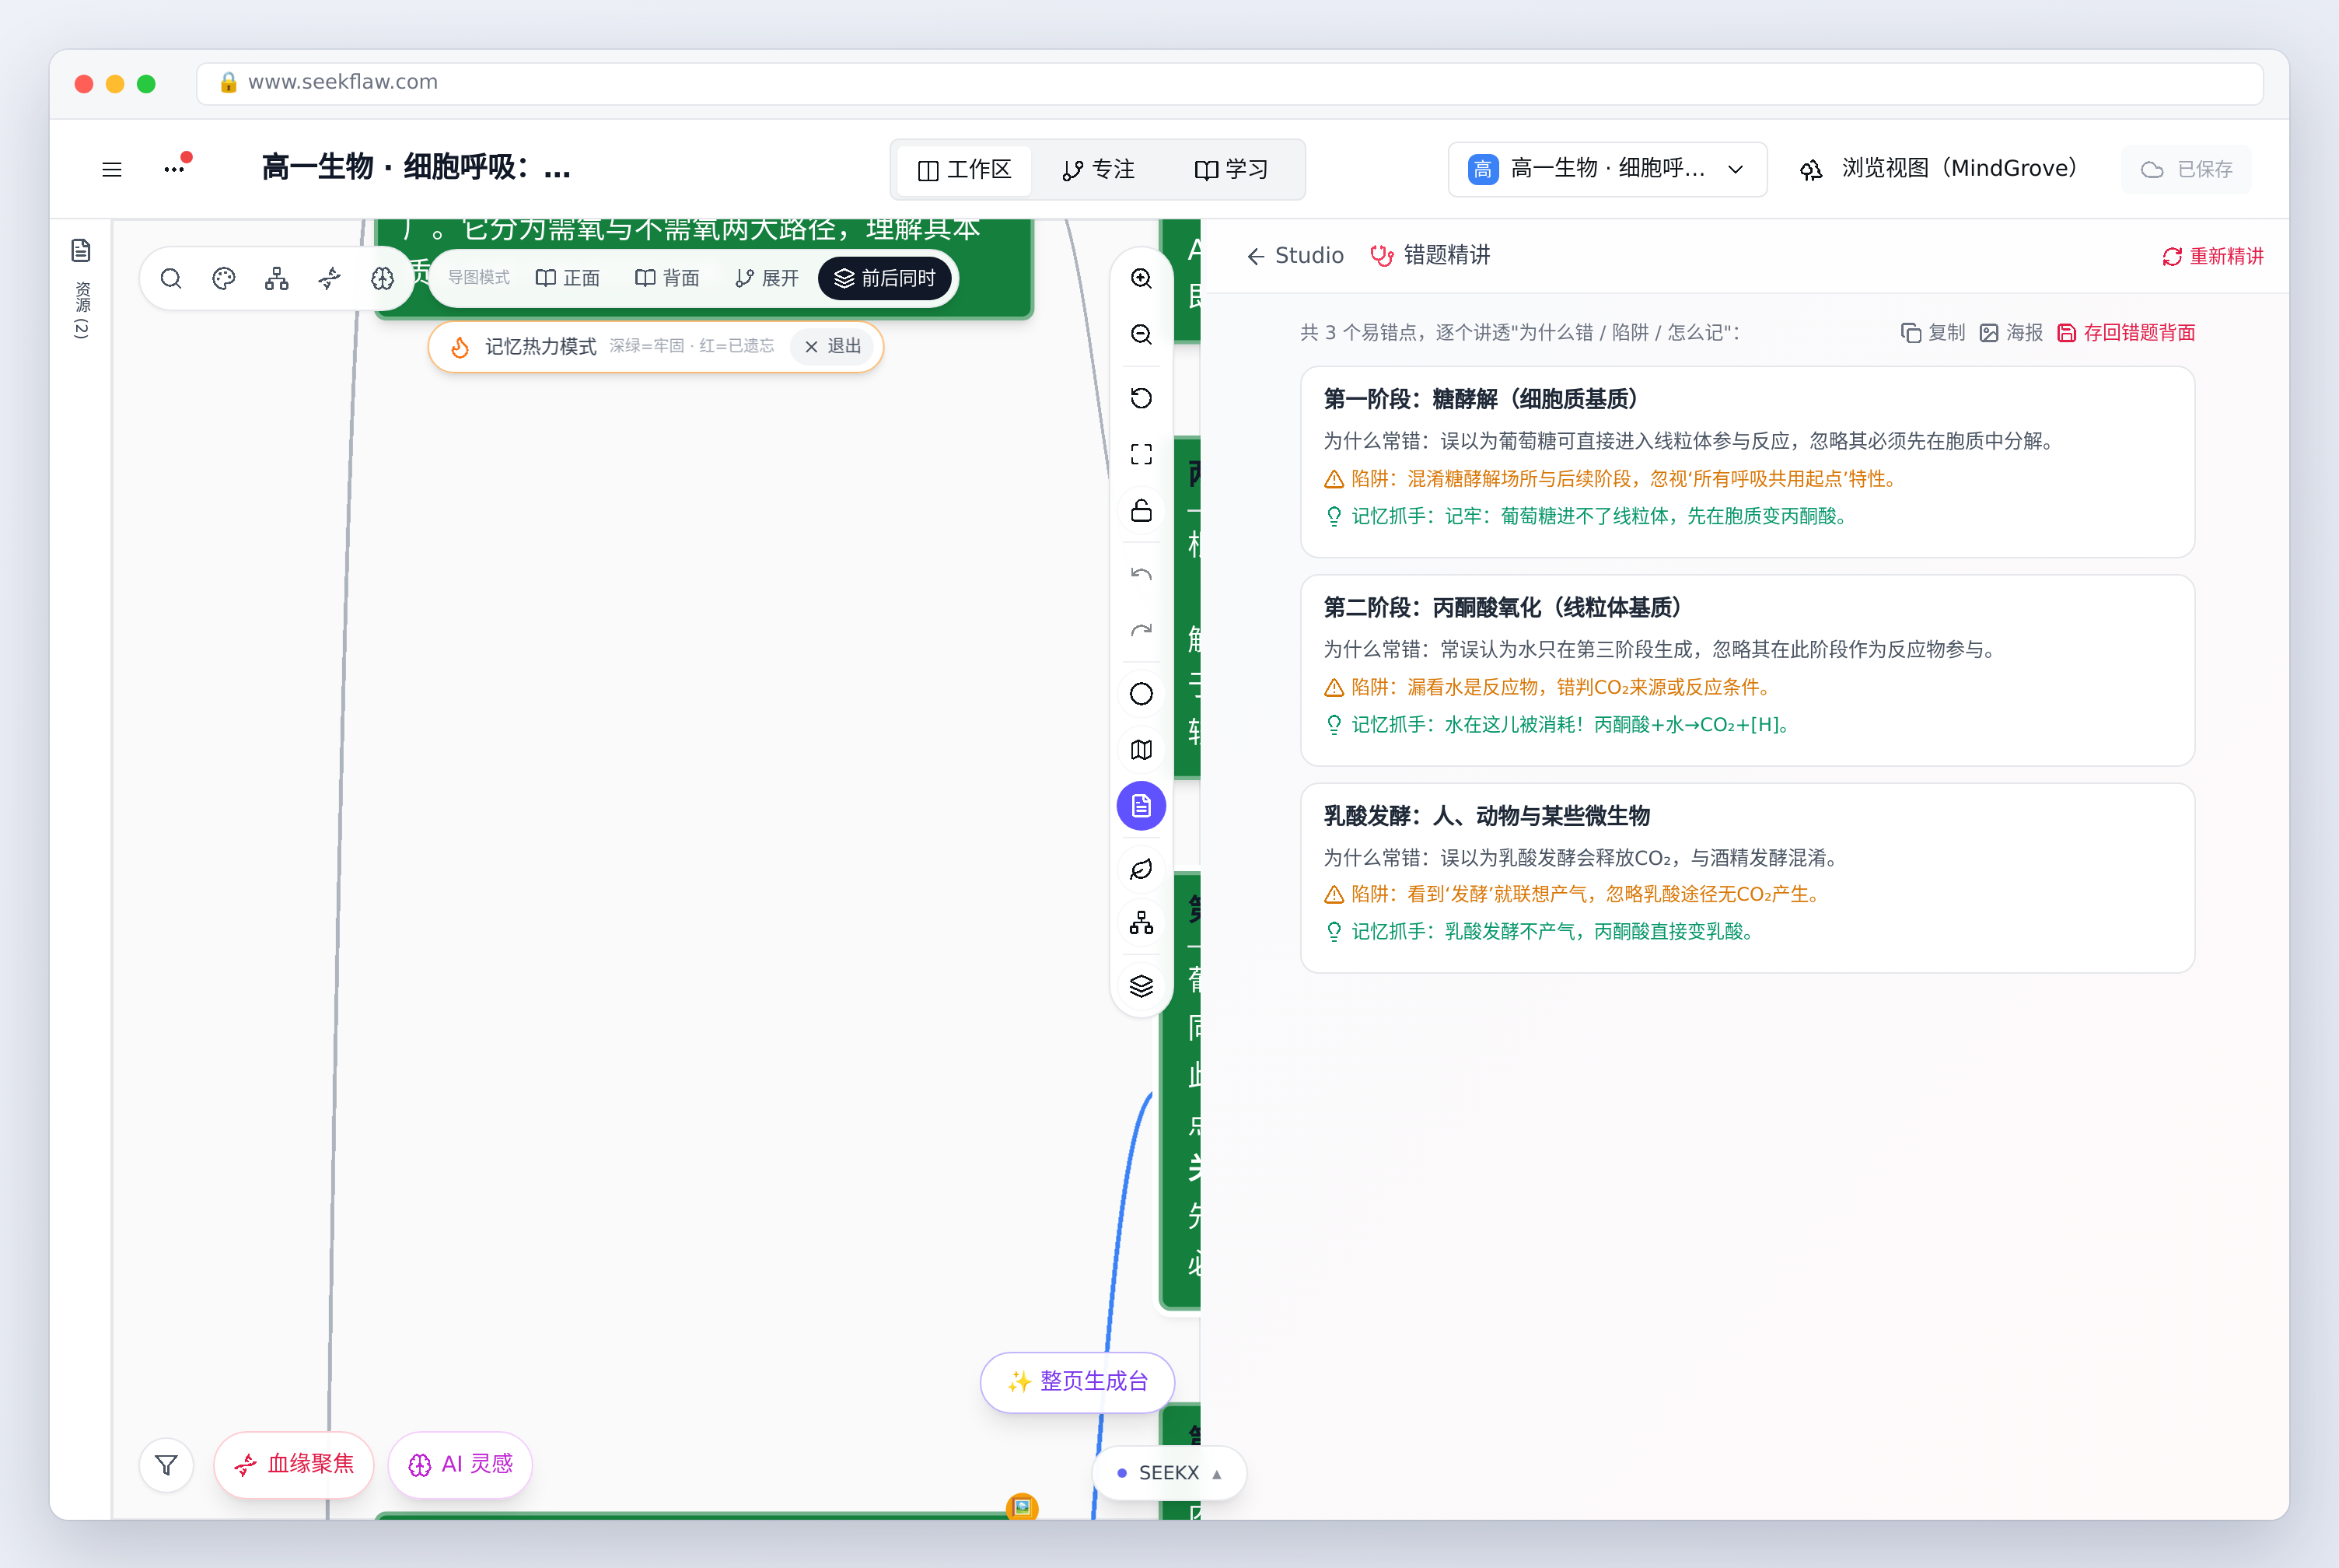
Task: Exit memory heat mode via 退出
Action: [x=833, y=346]
